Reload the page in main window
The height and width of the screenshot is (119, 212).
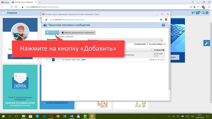[12, 7]
